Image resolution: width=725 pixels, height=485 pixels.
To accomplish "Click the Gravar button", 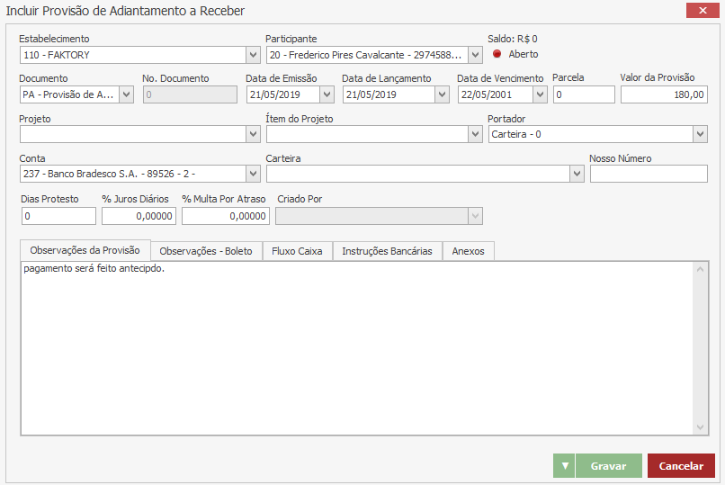I will click(608, 466).
